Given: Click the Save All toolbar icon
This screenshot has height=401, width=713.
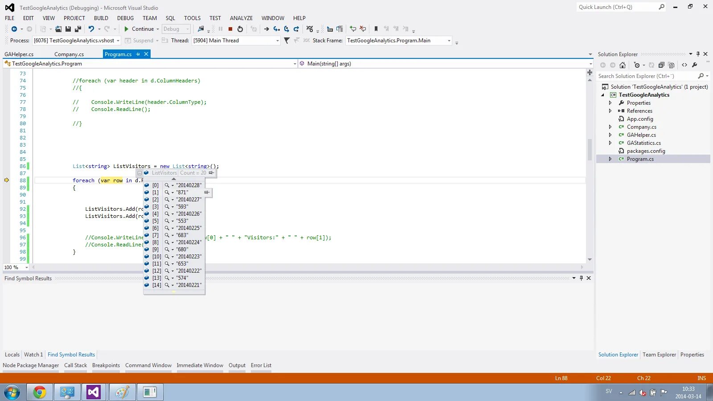Looking at the screenshot, I should click(x=78, y=29).
